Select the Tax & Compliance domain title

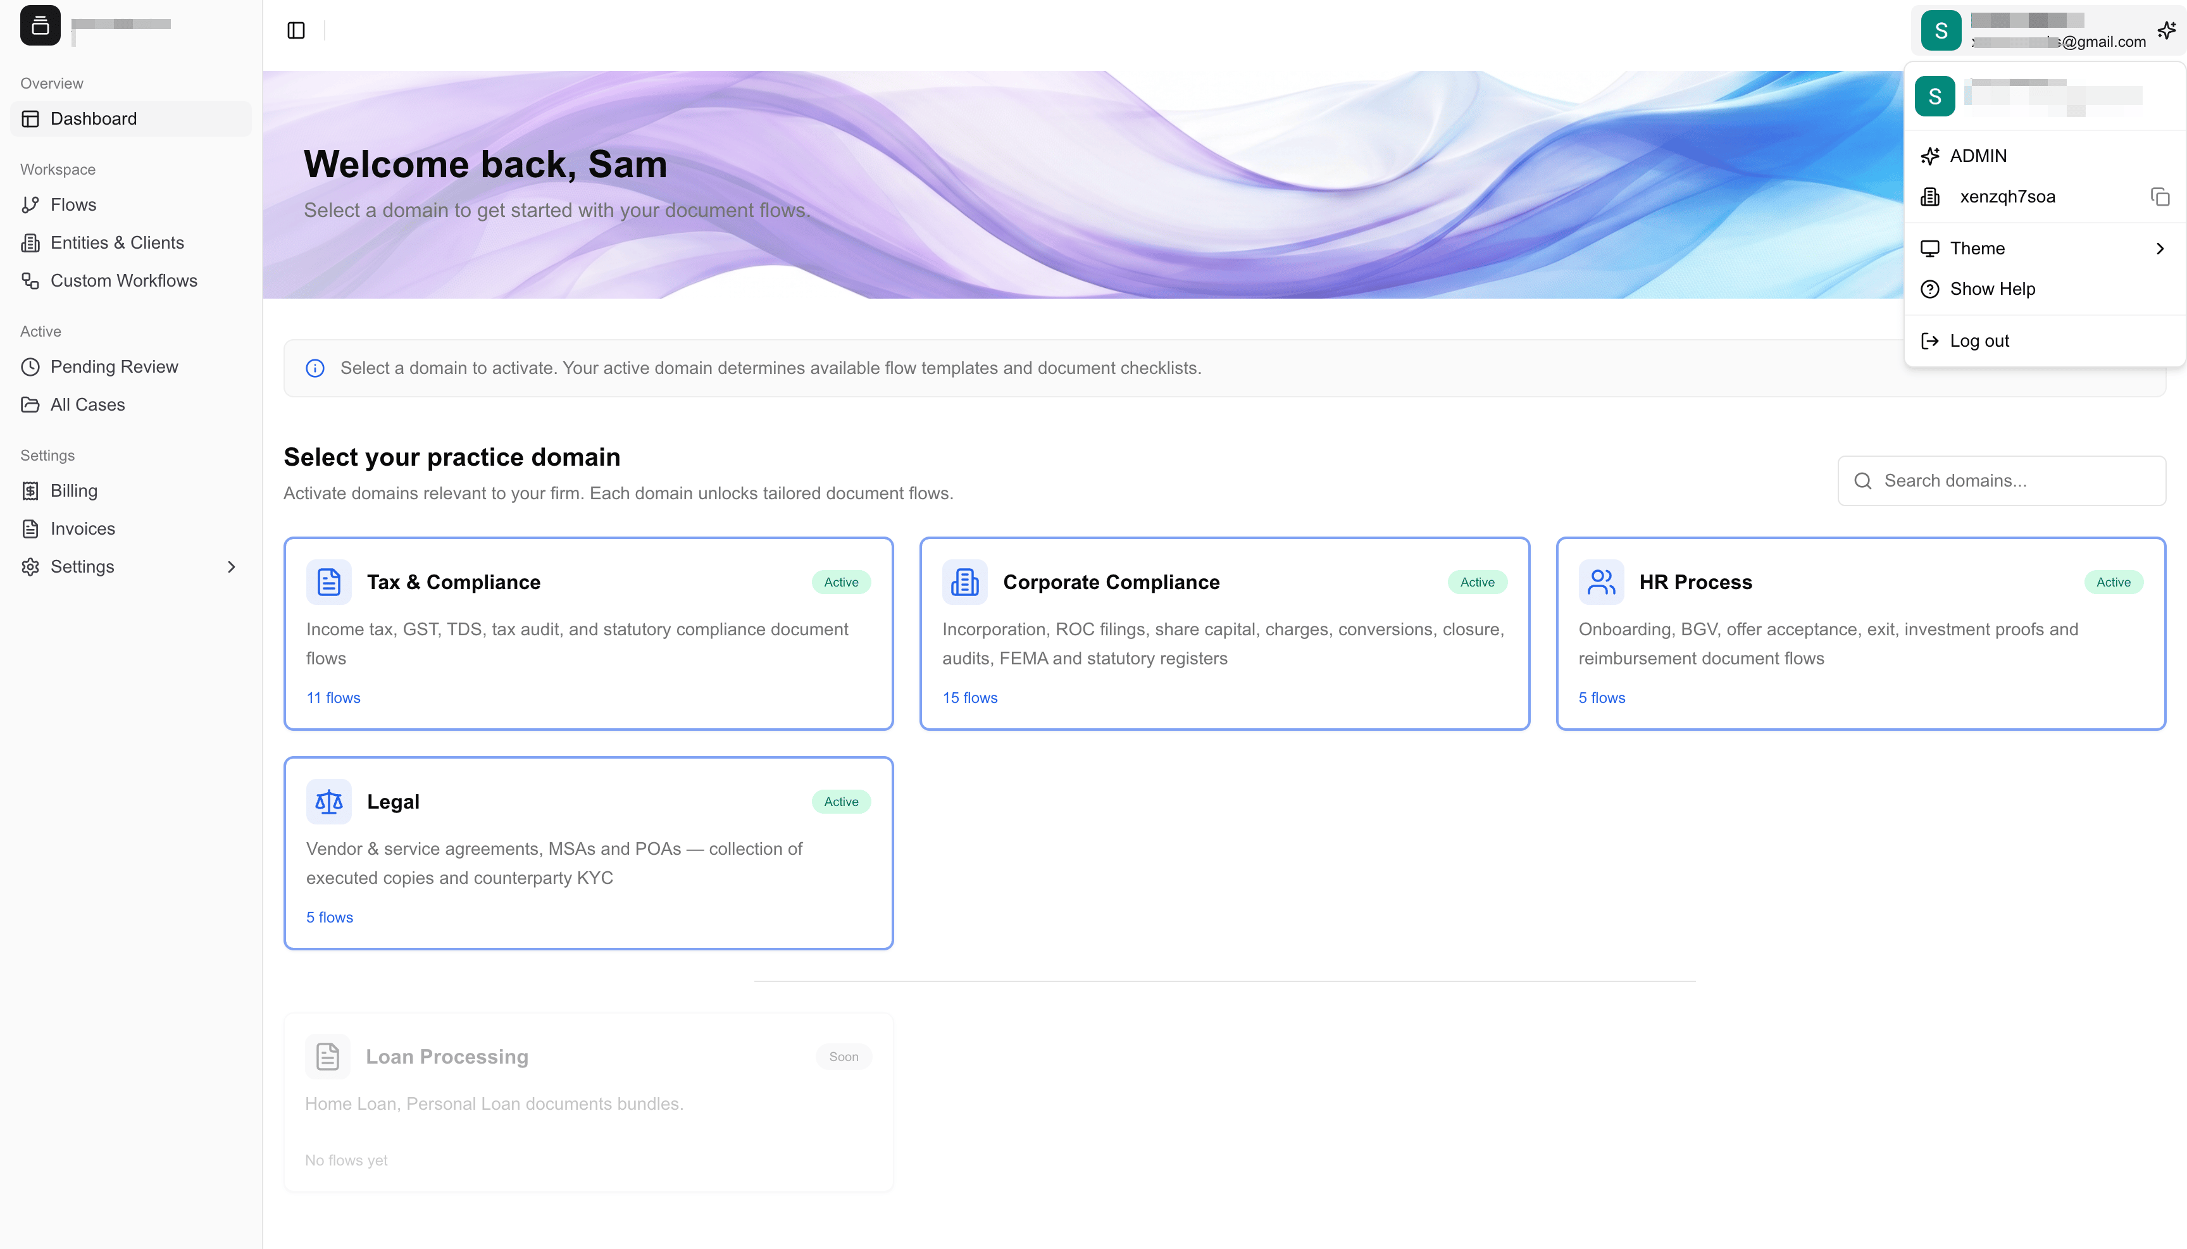click(454, 583)
